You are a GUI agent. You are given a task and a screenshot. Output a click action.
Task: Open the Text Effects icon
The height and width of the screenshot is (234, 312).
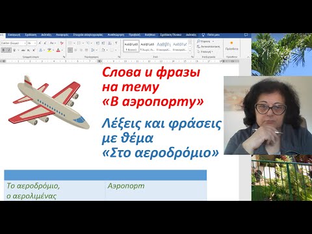41,50
